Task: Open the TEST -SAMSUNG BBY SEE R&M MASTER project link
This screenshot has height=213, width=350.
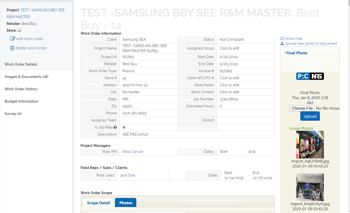Action: 36,13
